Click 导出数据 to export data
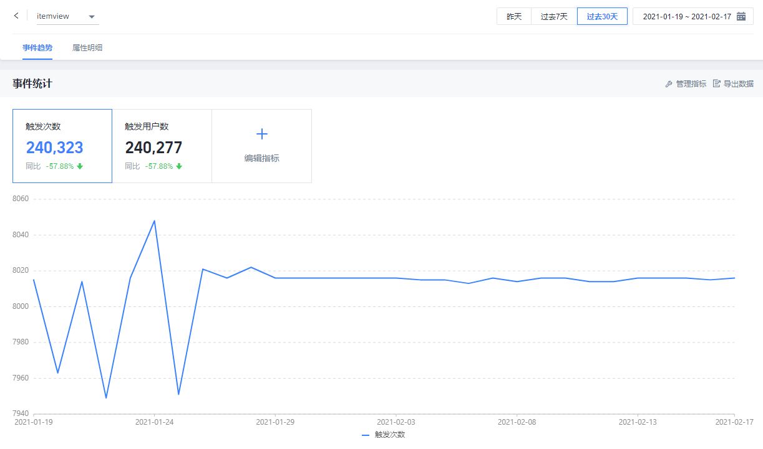Viewport: 763px width, 449px height. 738,84
